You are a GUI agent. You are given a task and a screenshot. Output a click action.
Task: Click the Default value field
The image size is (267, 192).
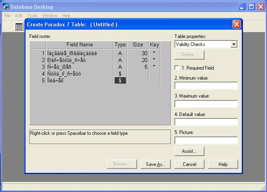(206, 122)
